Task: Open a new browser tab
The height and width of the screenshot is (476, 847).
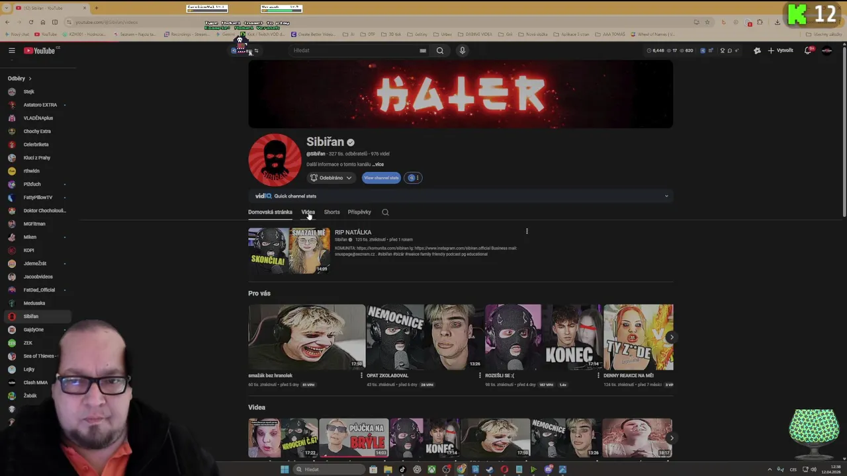Action: click(96, 8)
